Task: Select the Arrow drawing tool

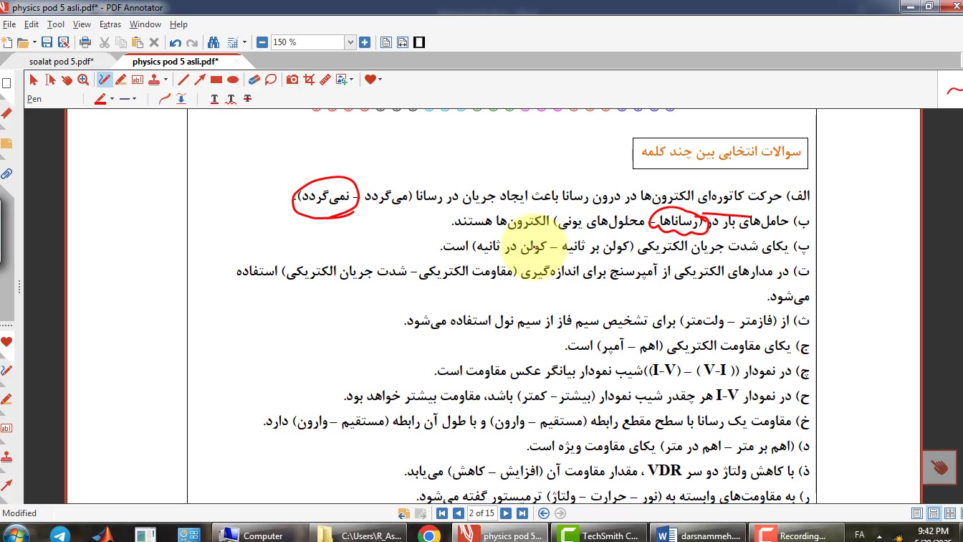Action: [x=199, y=80]
